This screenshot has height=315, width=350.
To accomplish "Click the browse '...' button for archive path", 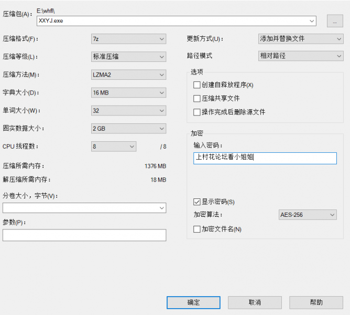I will [x=334, y=21].
